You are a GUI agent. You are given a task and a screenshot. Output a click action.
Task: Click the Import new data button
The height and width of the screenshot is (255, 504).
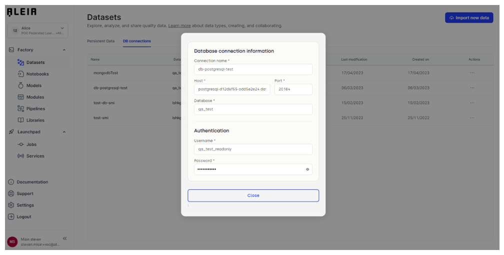click(x=469, y=18)
